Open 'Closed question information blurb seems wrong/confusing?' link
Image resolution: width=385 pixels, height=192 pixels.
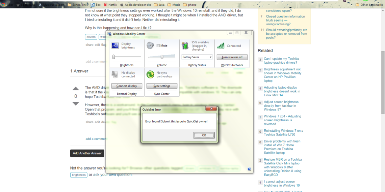coord(286,20)
